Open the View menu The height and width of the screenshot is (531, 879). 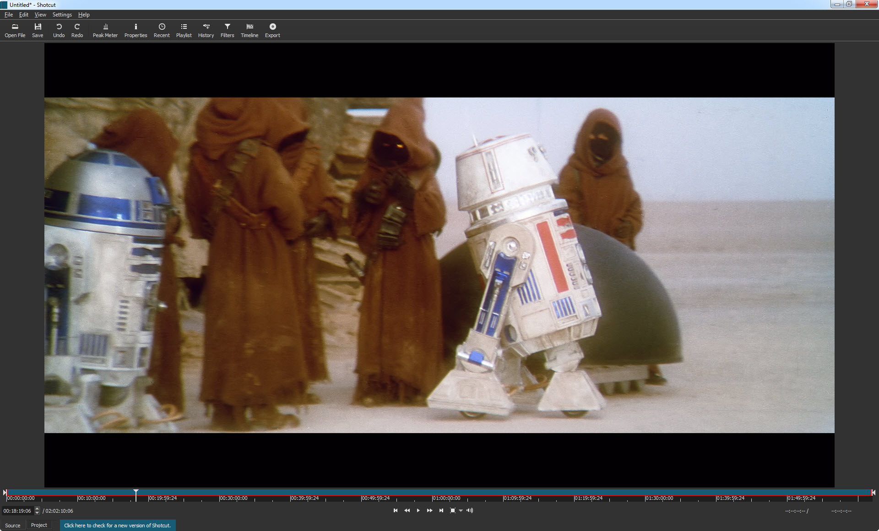[x=40, y=15]
